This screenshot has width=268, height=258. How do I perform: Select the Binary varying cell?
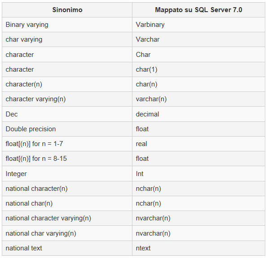click(x=67, y=25)
